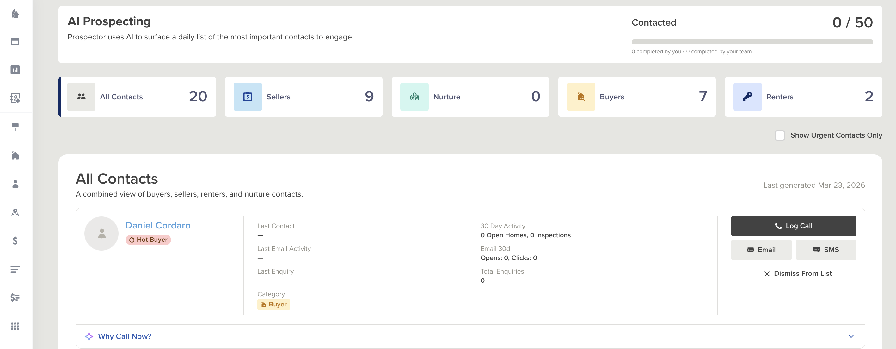Open the house properties sidebar icon
The width and height of the screenshot is (896, 349).
point(15,155)
